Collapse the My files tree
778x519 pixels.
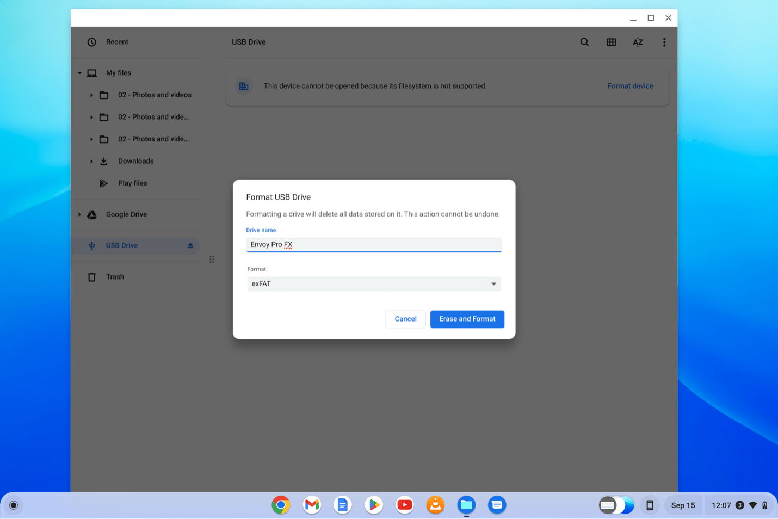79,73
